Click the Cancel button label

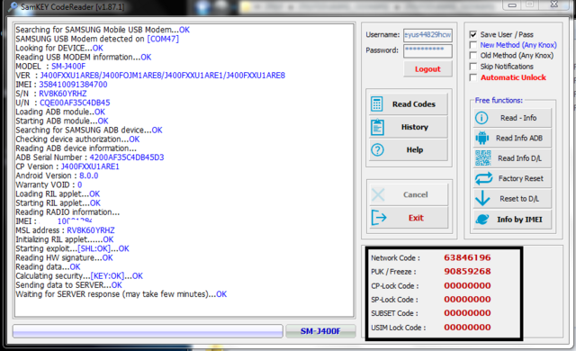pyautogui.click(x=416, y=194)
